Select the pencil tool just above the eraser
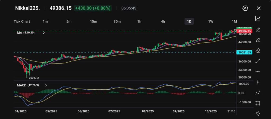Screen dimensions: 271x119 pos(258,40)
